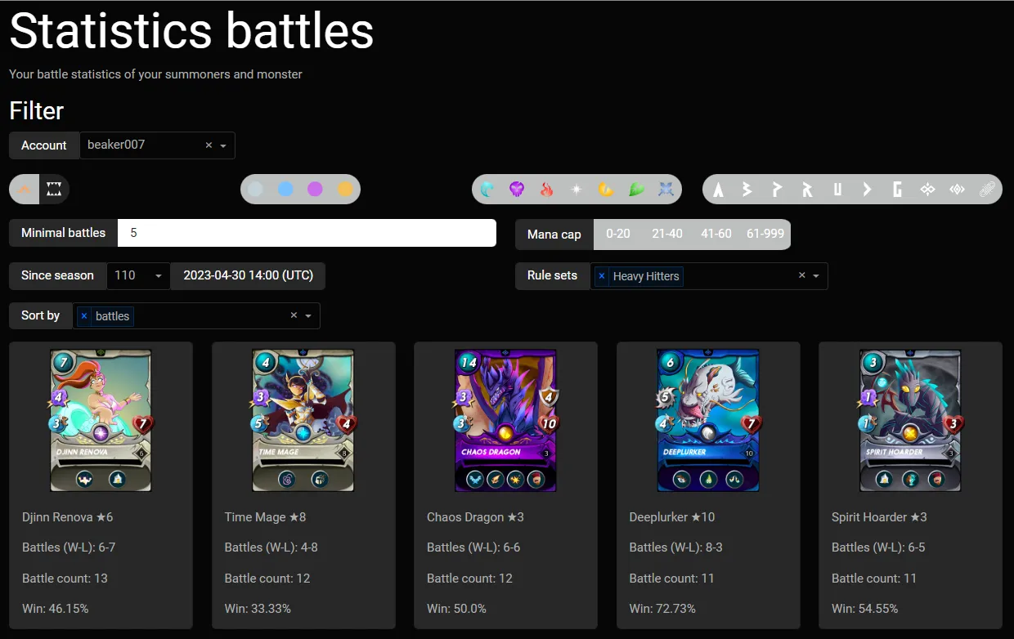Screen dimensions: 1014x639
Task: Toggle the 0-20 mana cap filter
Action: click(618, 234)
